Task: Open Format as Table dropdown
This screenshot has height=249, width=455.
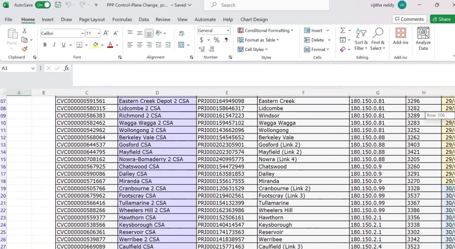Action: coord(258,40)
